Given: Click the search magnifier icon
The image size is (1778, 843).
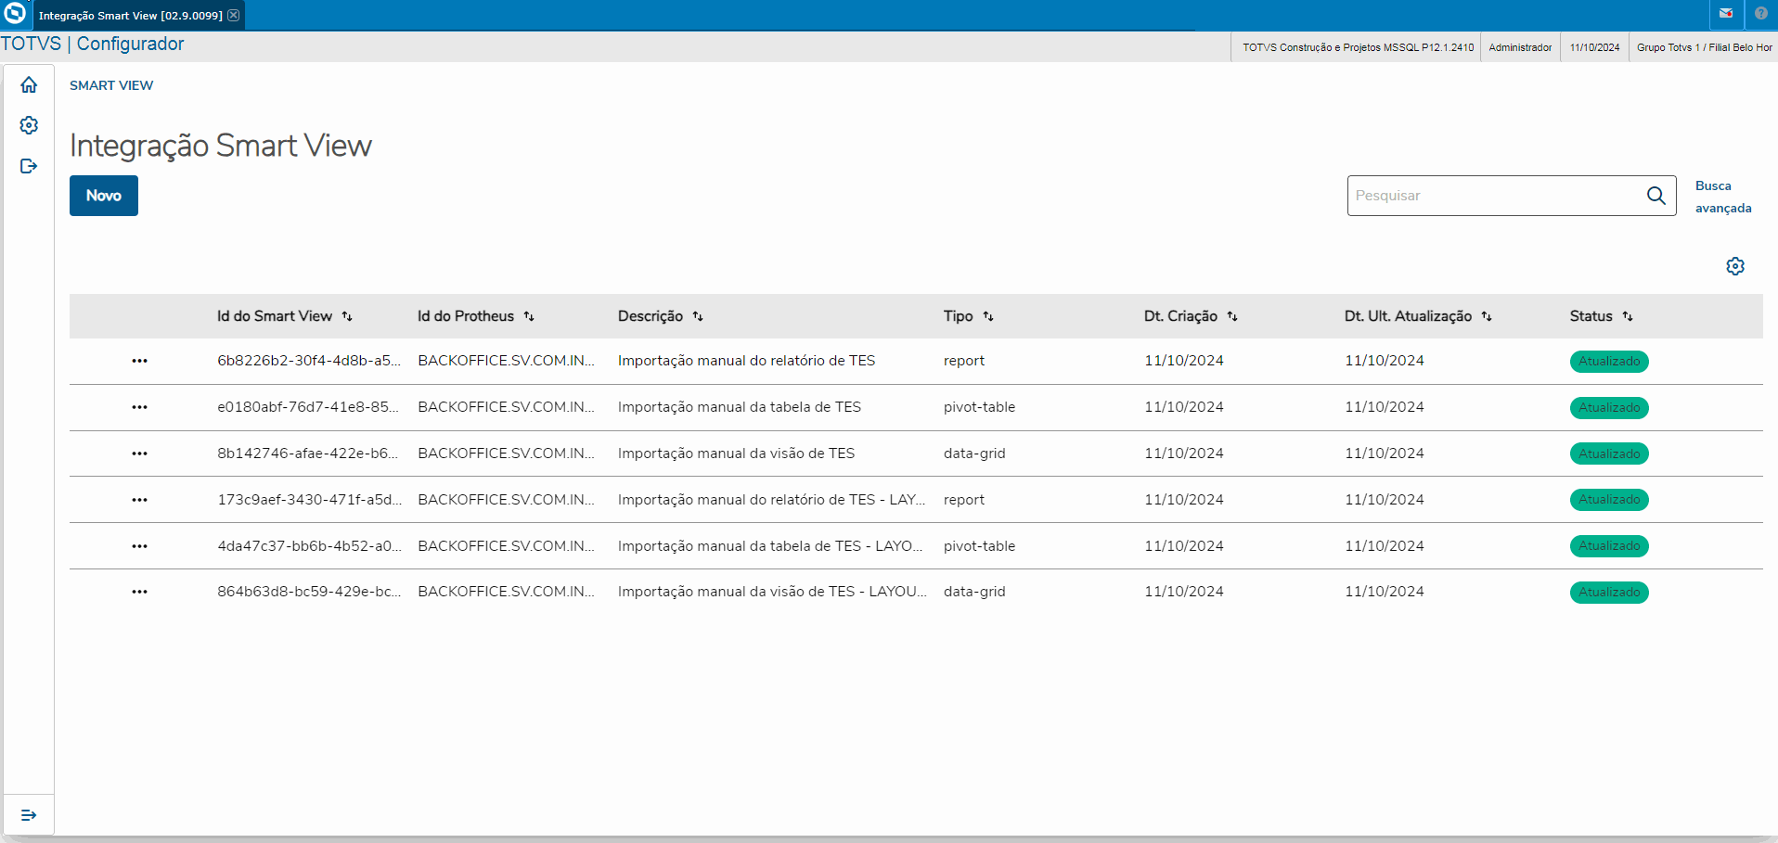Looking at the screenshot, I should tap(1656, 196).
